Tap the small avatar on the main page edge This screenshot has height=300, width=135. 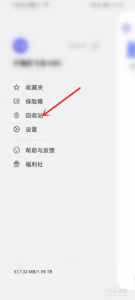click(x=126, y=28)
